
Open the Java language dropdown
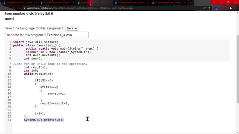(72, 28)
